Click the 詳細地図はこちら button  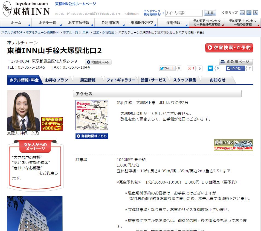[92, 136]
